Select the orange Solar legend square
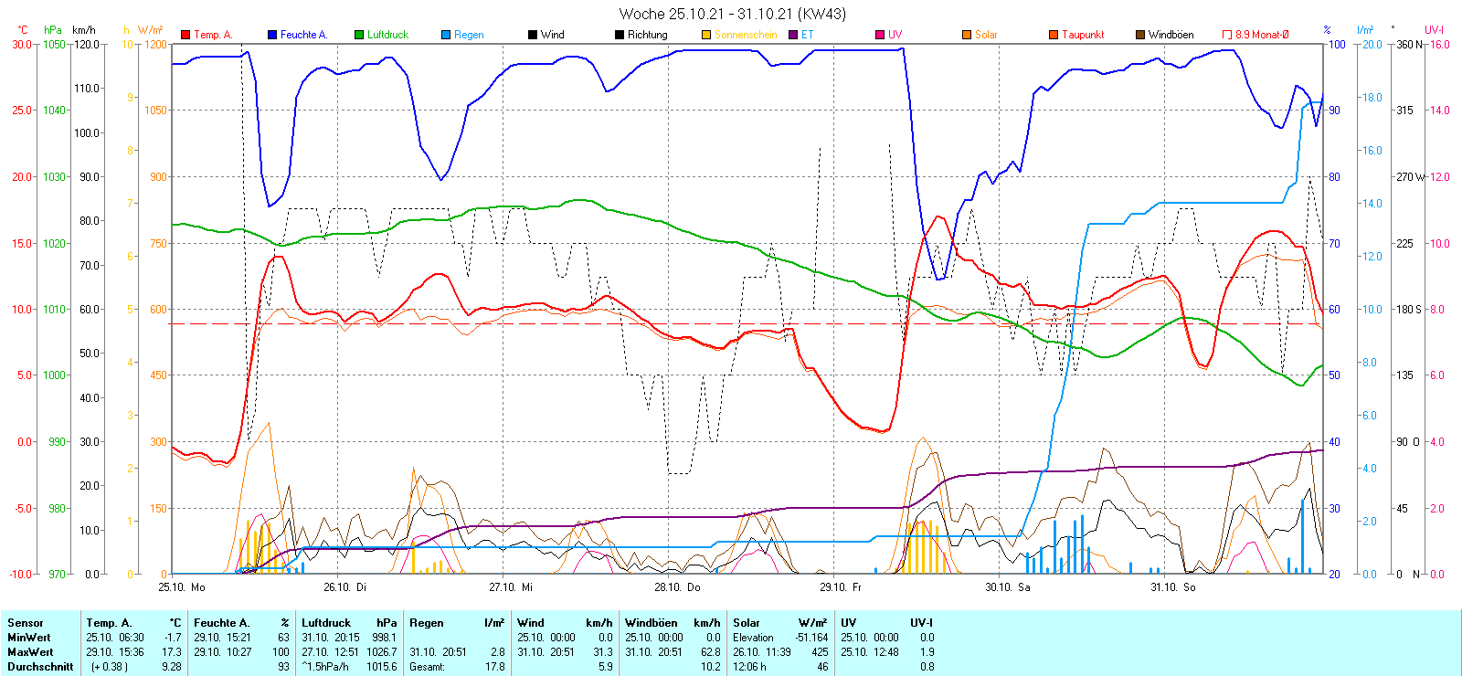Image resolution: width=1462 pixels, height=676 pixels. point(967,35)
